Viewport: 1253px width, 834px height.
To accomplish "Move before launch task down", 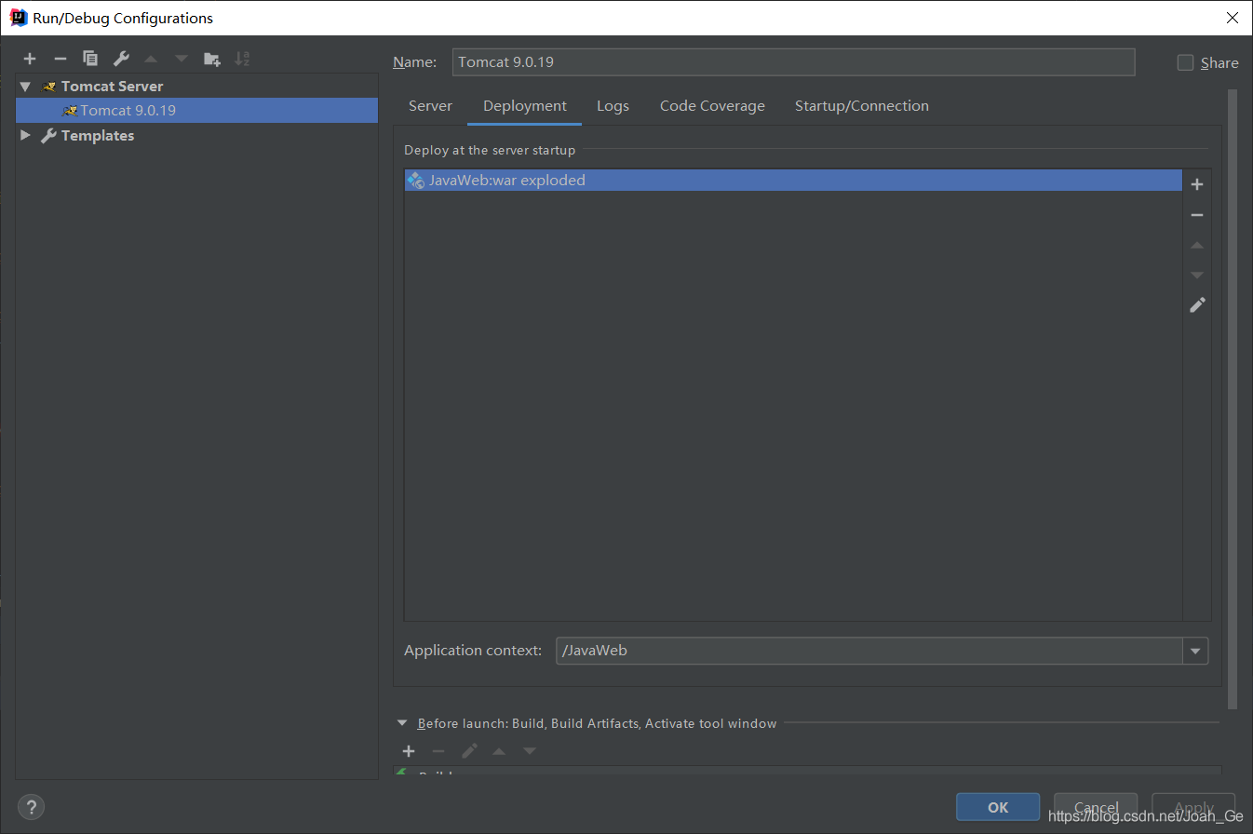I will pos(530,751).
